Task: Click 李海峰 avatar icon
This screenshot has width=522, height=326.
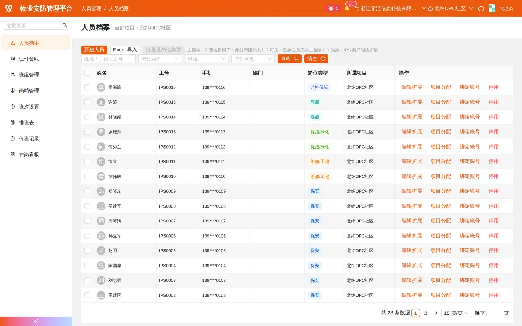Action: [101, 87]
